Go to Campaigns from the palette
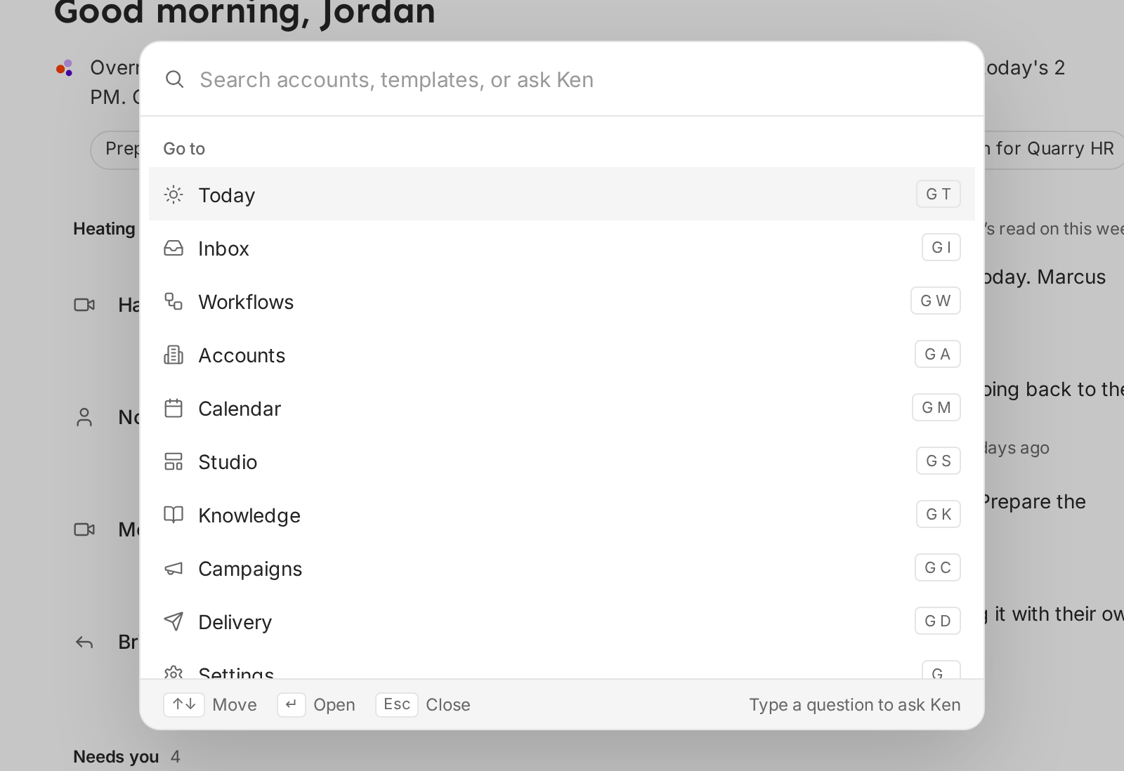1124x771 pixels. pyautogui.click(x=562, y=567)
